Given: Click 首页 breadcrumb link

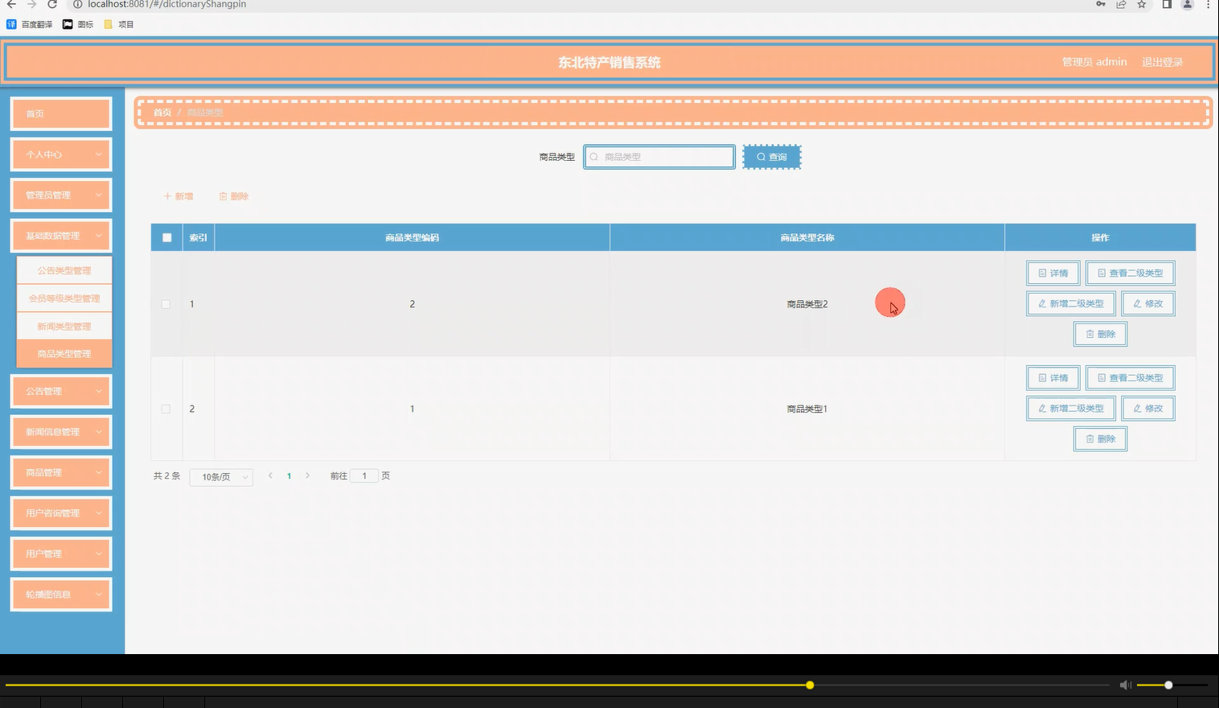Looking at the screenshot, I should pyautogui.click(x=162, y=113).
